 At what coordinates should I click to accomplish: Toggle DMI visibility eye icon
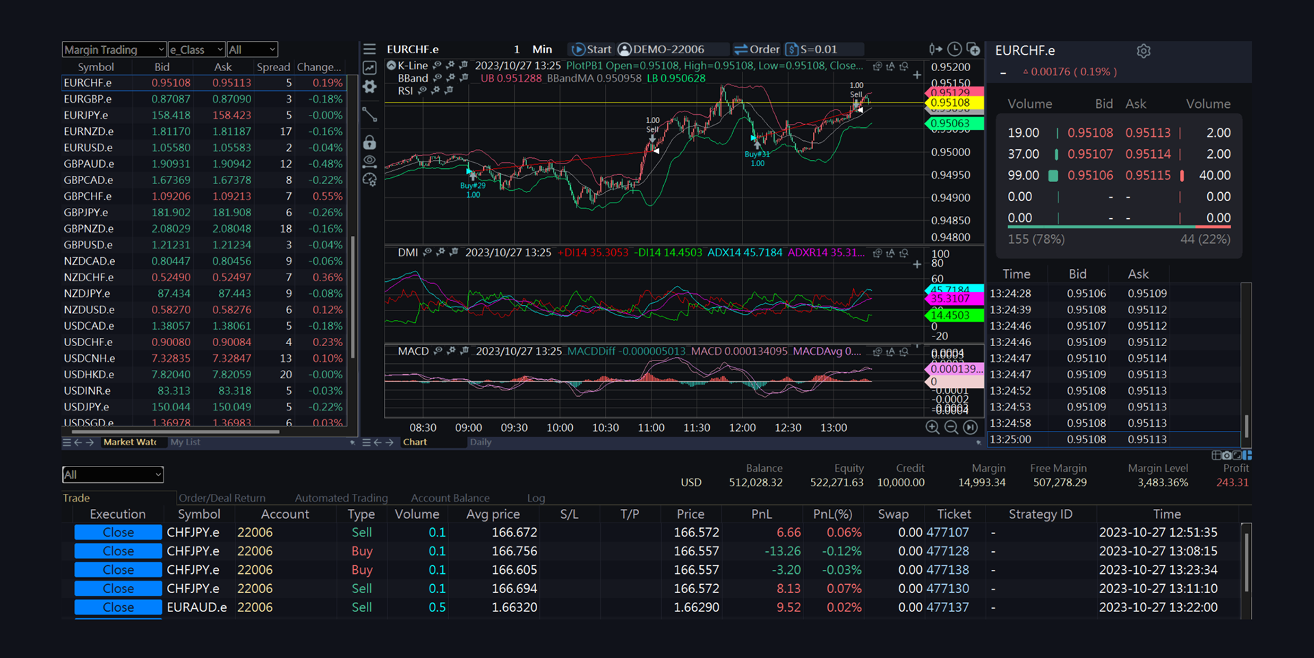coord(428,252)
